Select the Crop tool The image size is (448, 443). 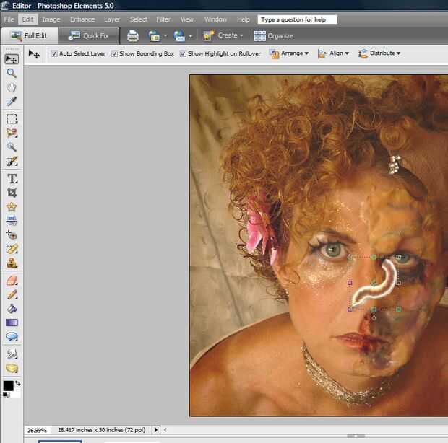point(12,193)
